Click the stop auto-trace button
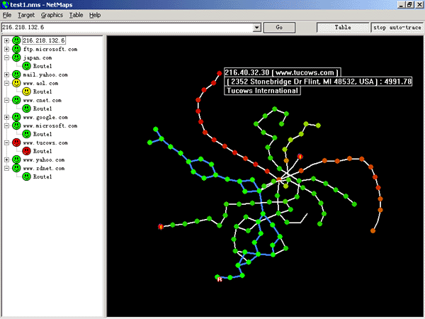This screenshot has width=425, height=319. [397, 28]
